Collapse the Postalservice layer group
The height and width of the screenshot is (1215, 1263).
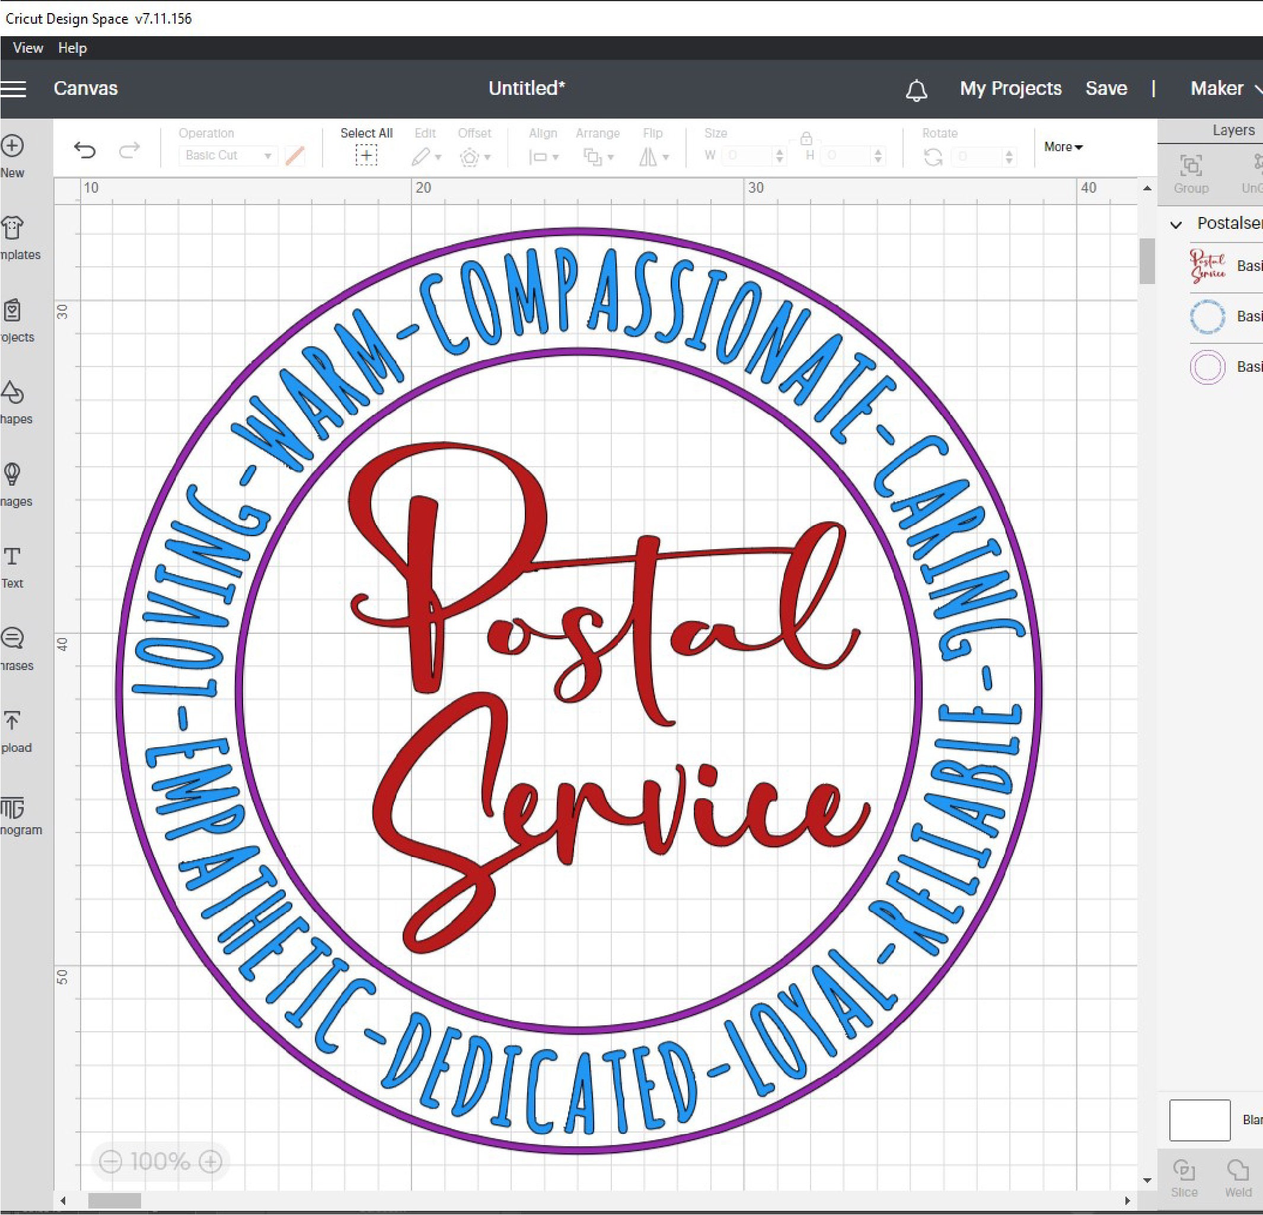1176,224
